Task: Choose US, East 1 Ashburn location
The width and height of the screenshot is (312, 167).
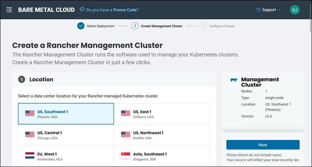Action: (x=162, y=114)
